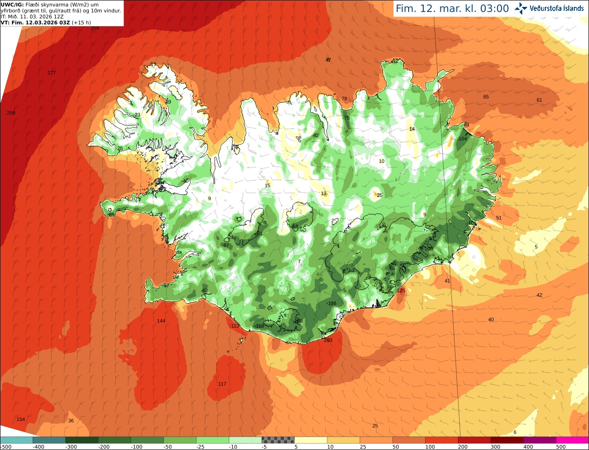The width and height of the screenshot is (589, 450).
Task: Click the map value 117 south offshore
Action: click(222, 384)
